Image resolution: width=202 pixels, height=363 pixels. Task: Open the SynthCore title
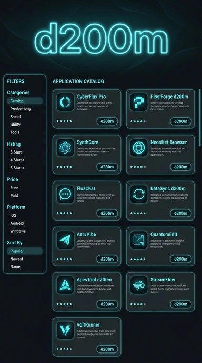87,142
